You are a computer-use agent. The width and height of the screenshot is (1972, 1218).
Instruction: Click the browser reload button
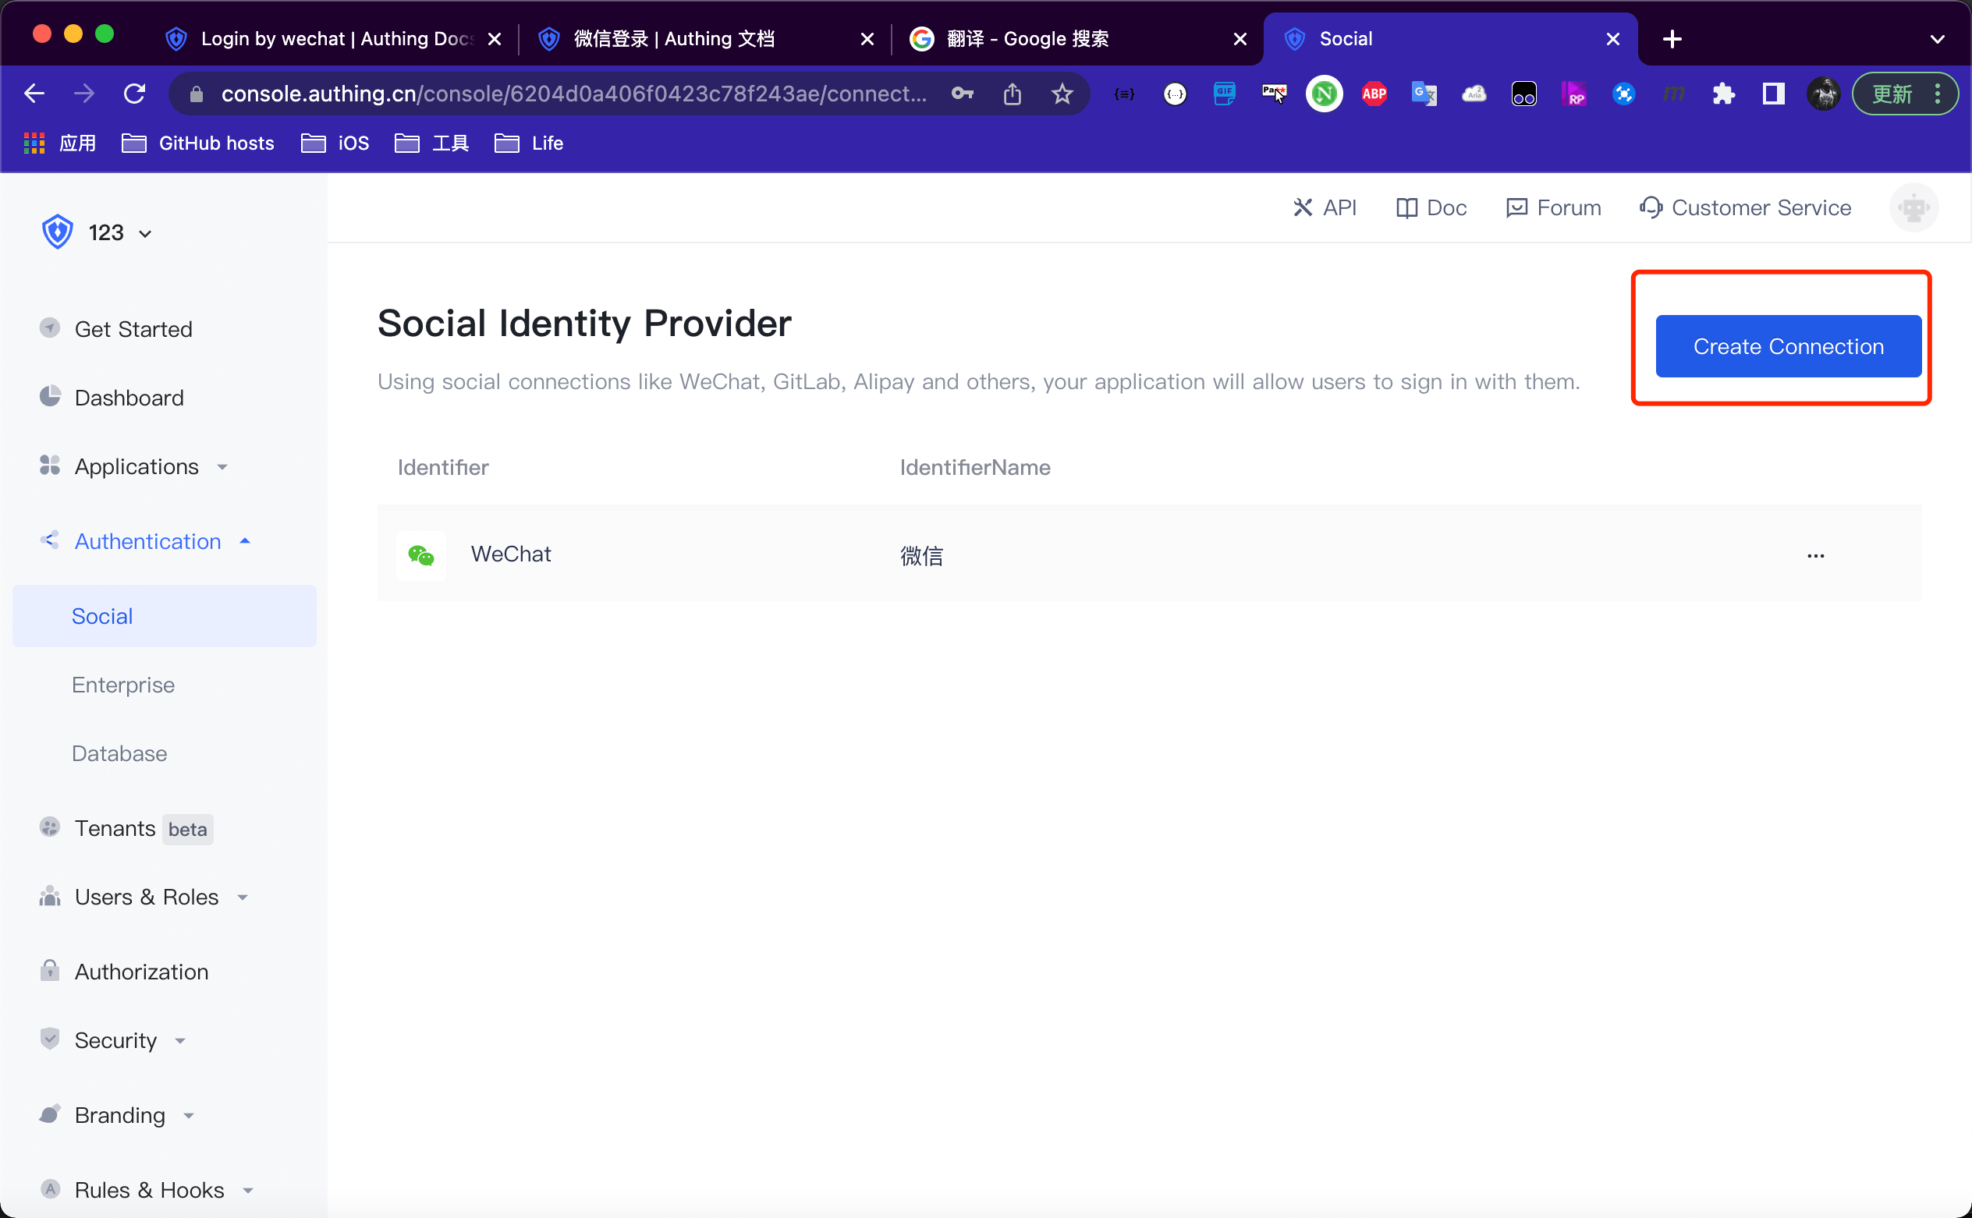point(135,94)
